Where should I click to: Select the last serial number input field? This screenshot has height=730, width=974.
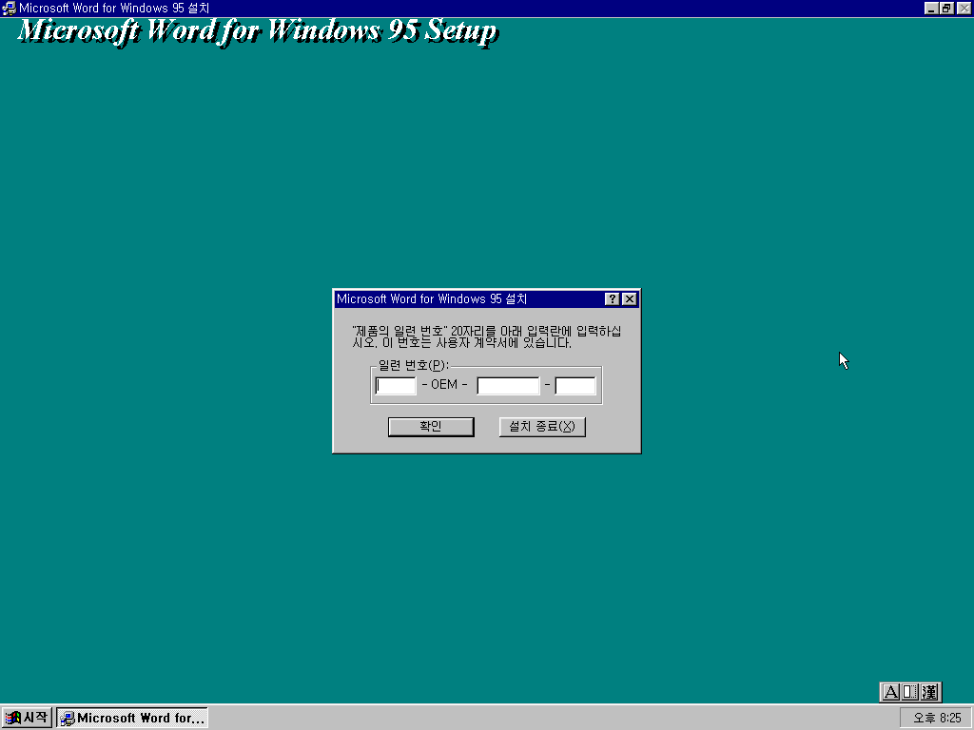(x=575, y=386)
